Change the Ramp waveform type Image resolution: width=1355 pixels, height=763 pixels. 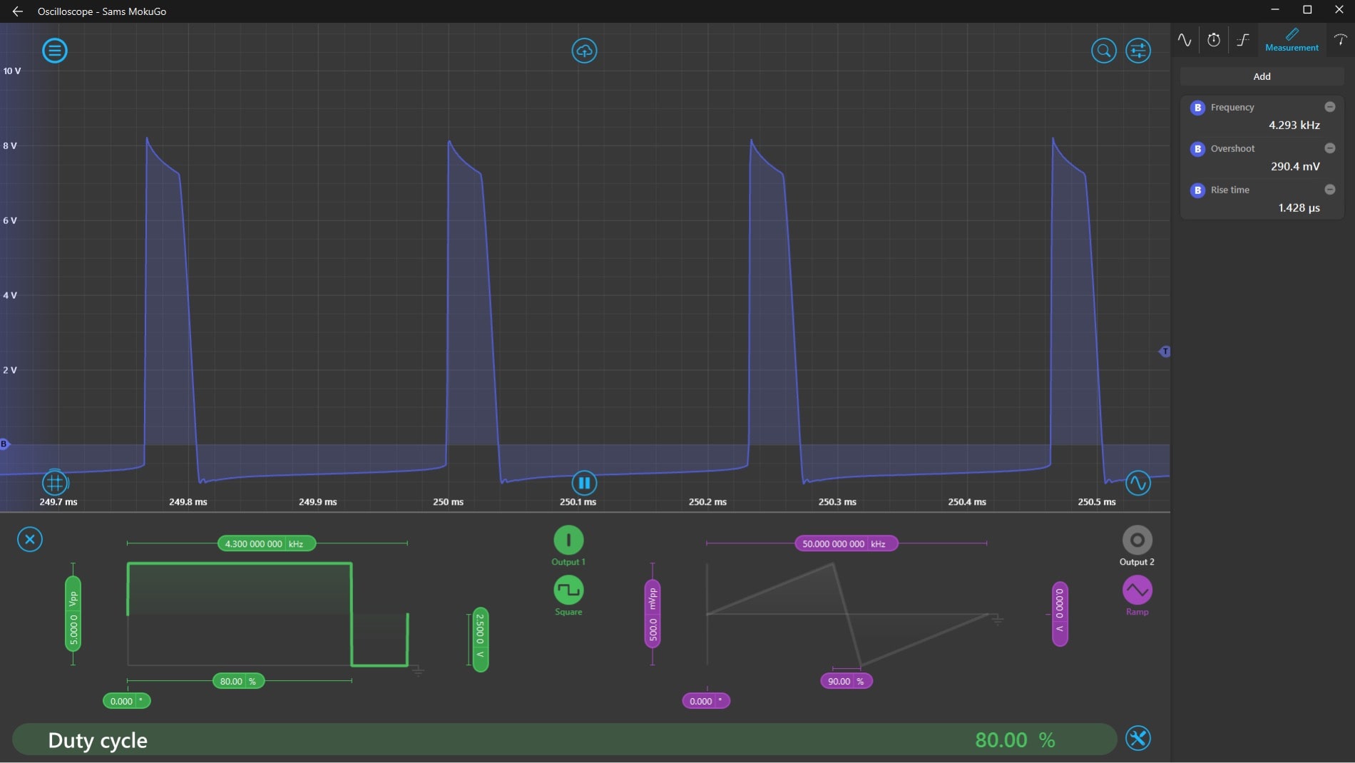(x=1137, y=590)
